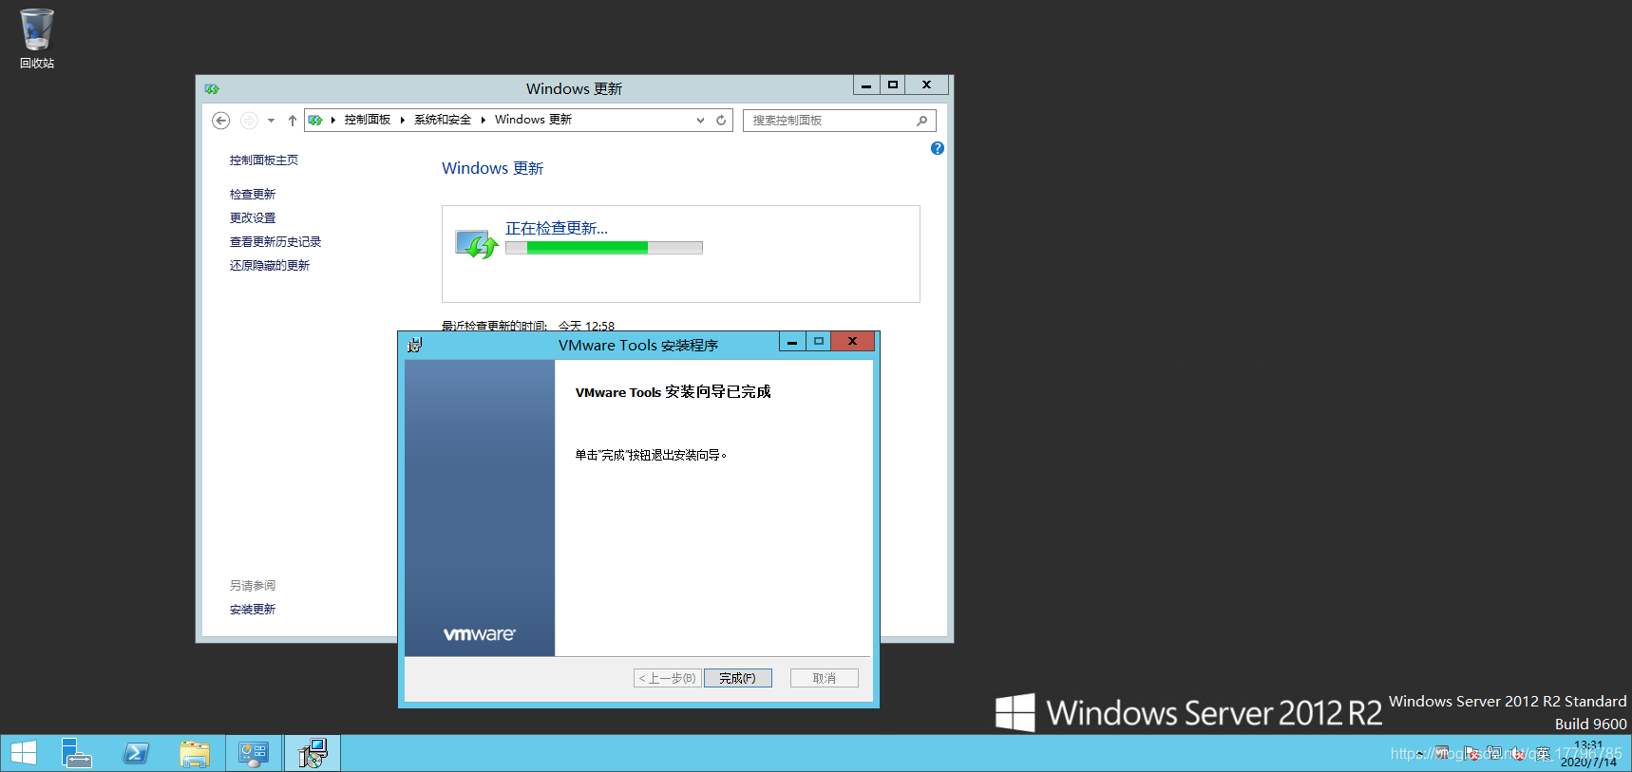Click 正在检查更新 status text

click(557, 228)
